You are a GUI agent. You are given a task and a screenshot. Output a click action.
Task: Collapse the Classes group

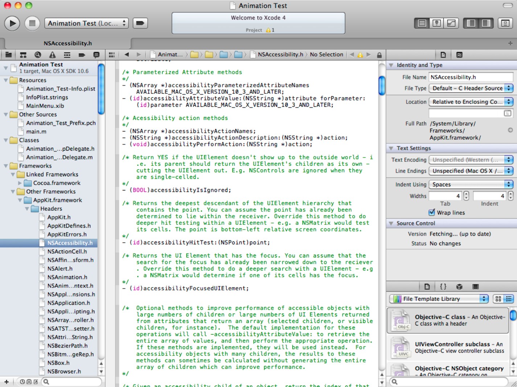6,140
